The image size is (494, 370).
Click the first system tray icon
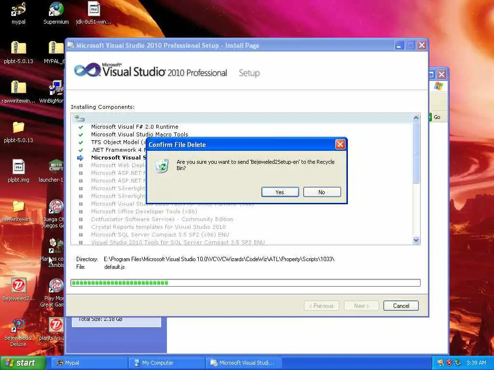click(440, 363)
